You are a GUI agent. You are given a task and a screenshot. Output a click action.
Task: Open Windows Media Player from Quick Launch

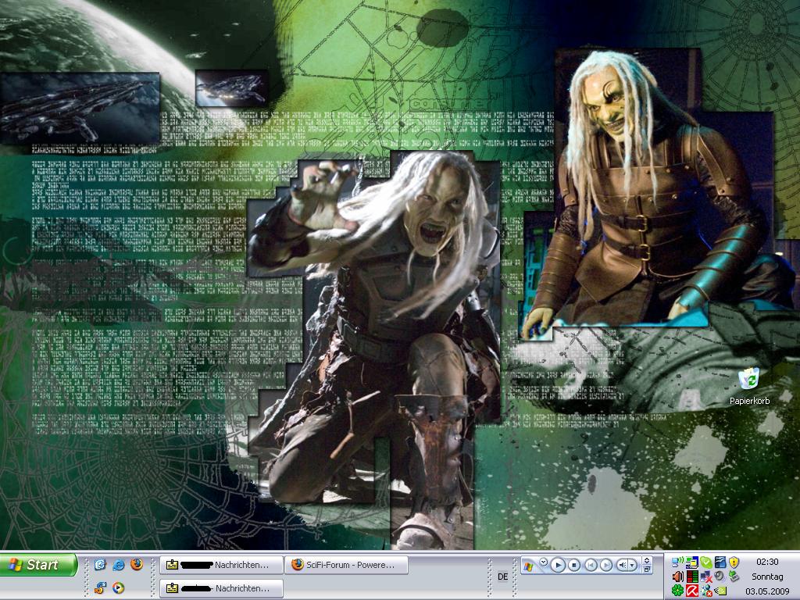119,588
